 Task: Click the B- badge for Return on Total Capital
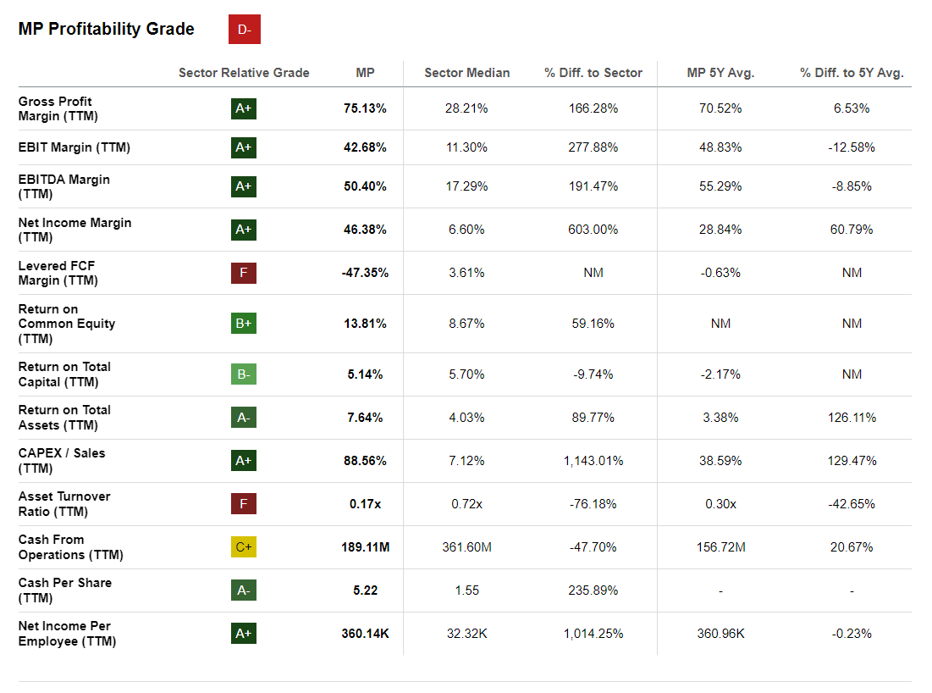click(243, 374)
